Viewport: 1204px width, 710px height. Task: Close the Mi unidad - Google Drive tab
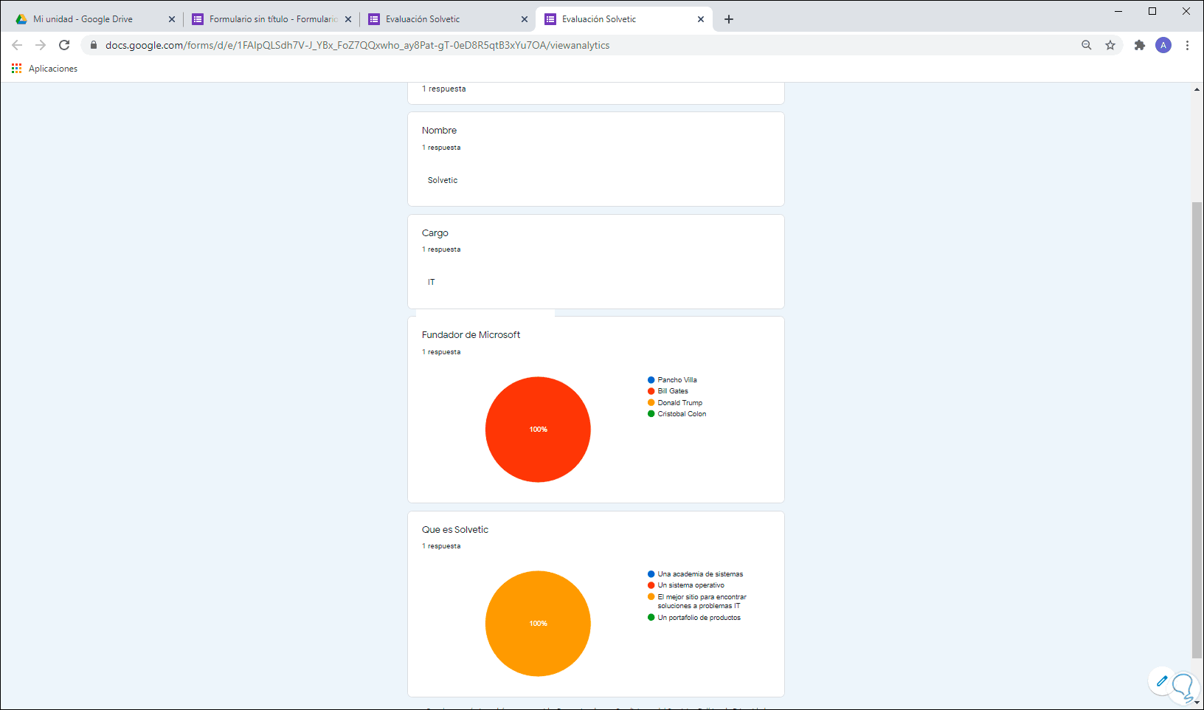click(172, 19)
